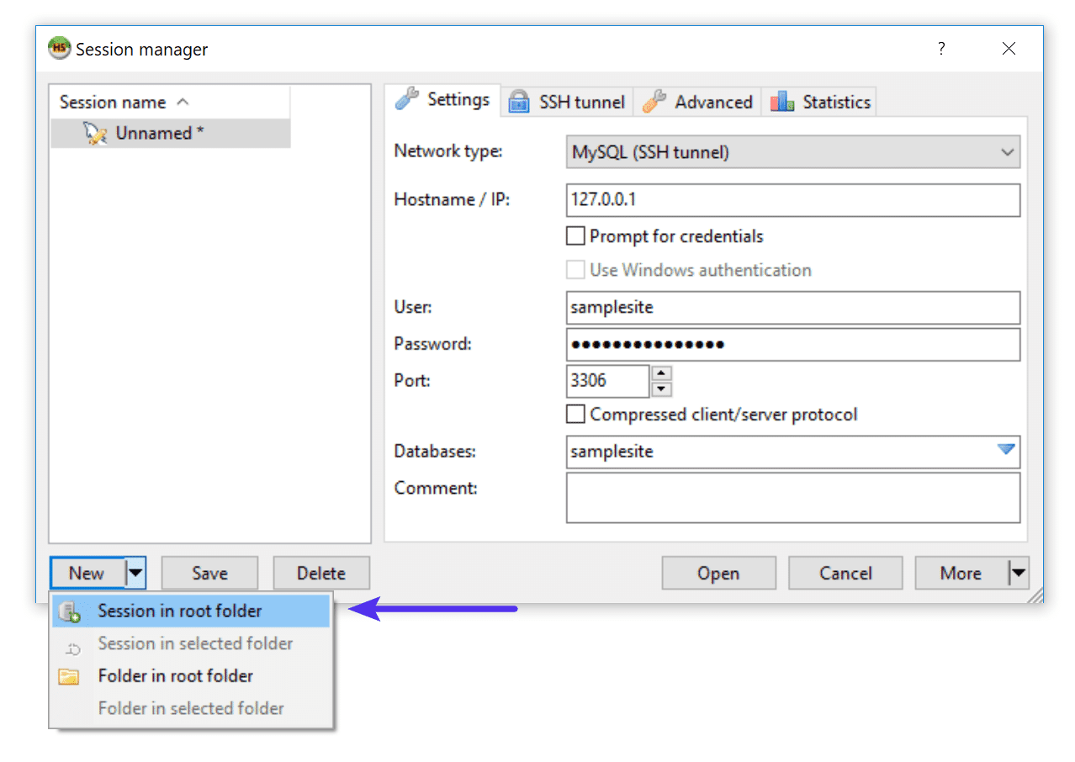Image resolution: width=1075 pixels, height=762 pixels.
Task: Open the More button dropdown arrow
Action: pos(1018,573)
